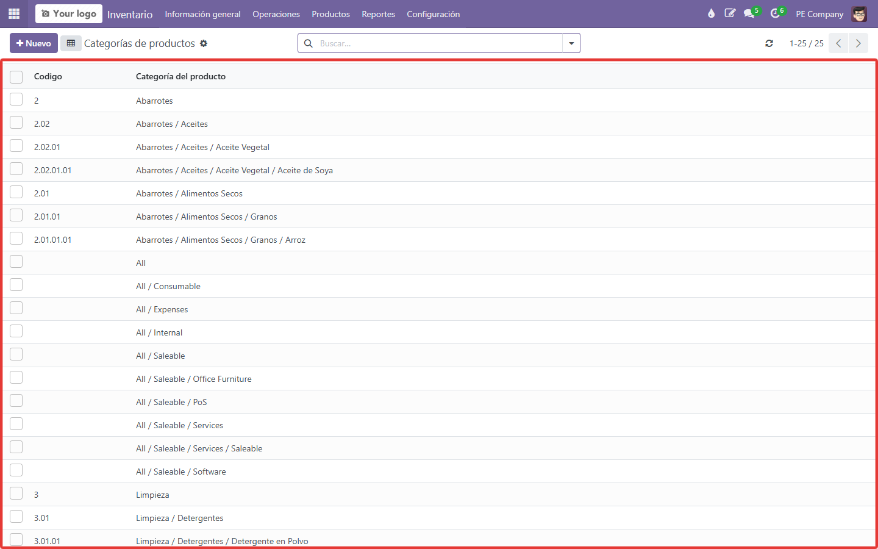Switch to the list view icon
878x549 pixels.
[71, 43]
